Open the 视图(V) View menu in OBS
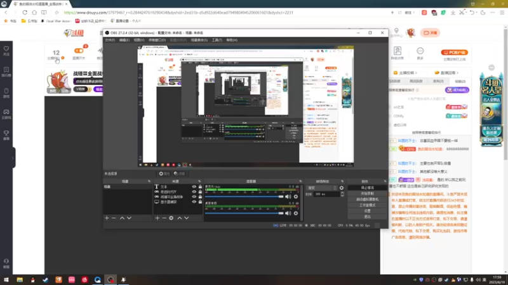 pos(139,40)
